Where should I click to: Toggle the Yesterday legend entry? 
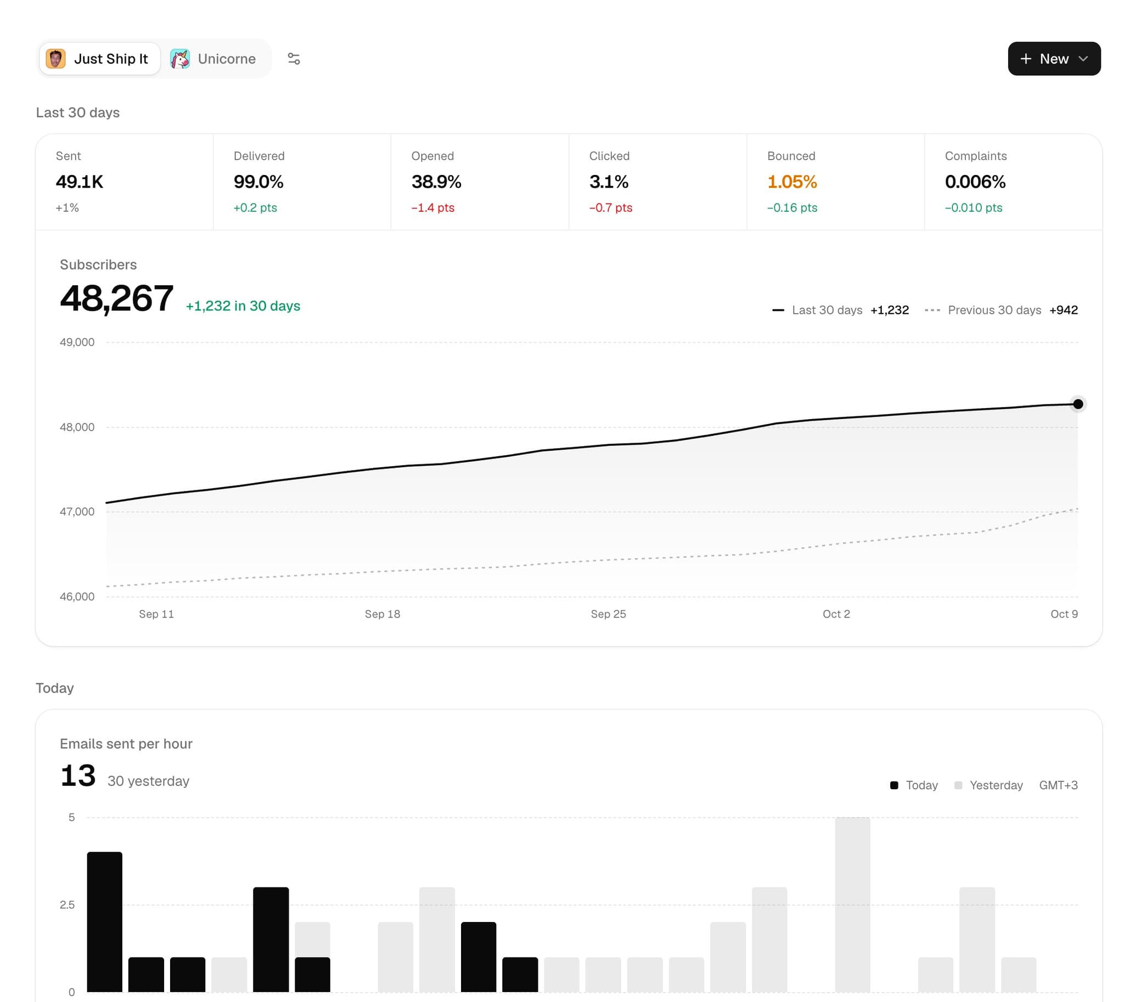(988, 785)
